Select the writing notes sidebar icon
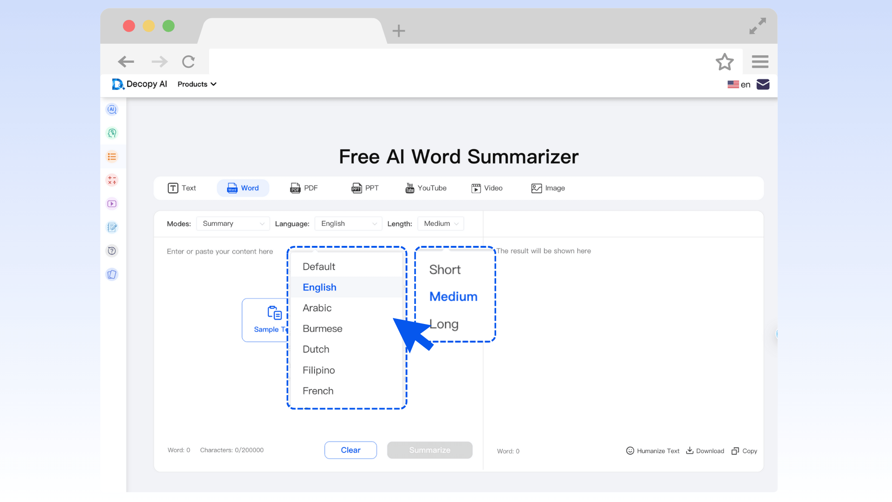The width and height of the screenshot is (892, 502). (112, 227)
